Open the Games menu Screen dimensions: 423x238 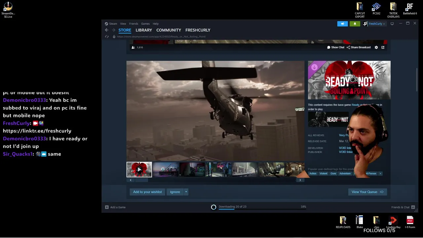pos(145,24)
